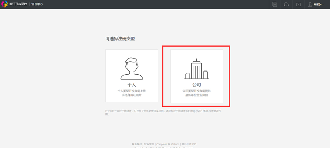Open the 投诉举报 footer link
Image resolution: width=330 pixels, height=148 pixels.
pos(149,144)
